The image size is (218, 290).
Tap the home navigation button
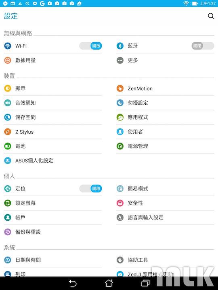pos(109,283)
